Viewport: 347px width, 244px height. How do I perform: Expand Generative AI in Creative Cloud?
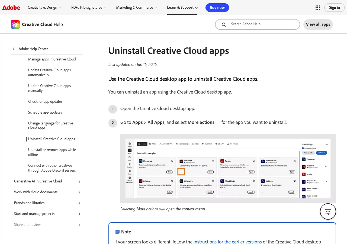(79, 181)
